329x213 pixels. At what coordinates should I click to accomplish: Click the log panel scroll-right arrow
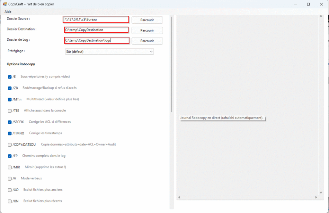click(x=316, y=197)
